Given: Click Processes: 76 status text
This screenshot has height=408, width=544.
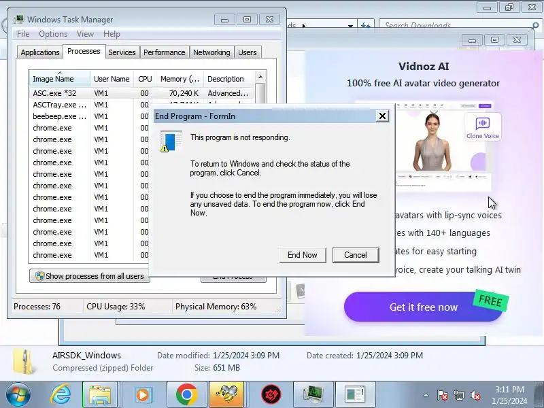Looking at the screenshot, I should [37, 307].
